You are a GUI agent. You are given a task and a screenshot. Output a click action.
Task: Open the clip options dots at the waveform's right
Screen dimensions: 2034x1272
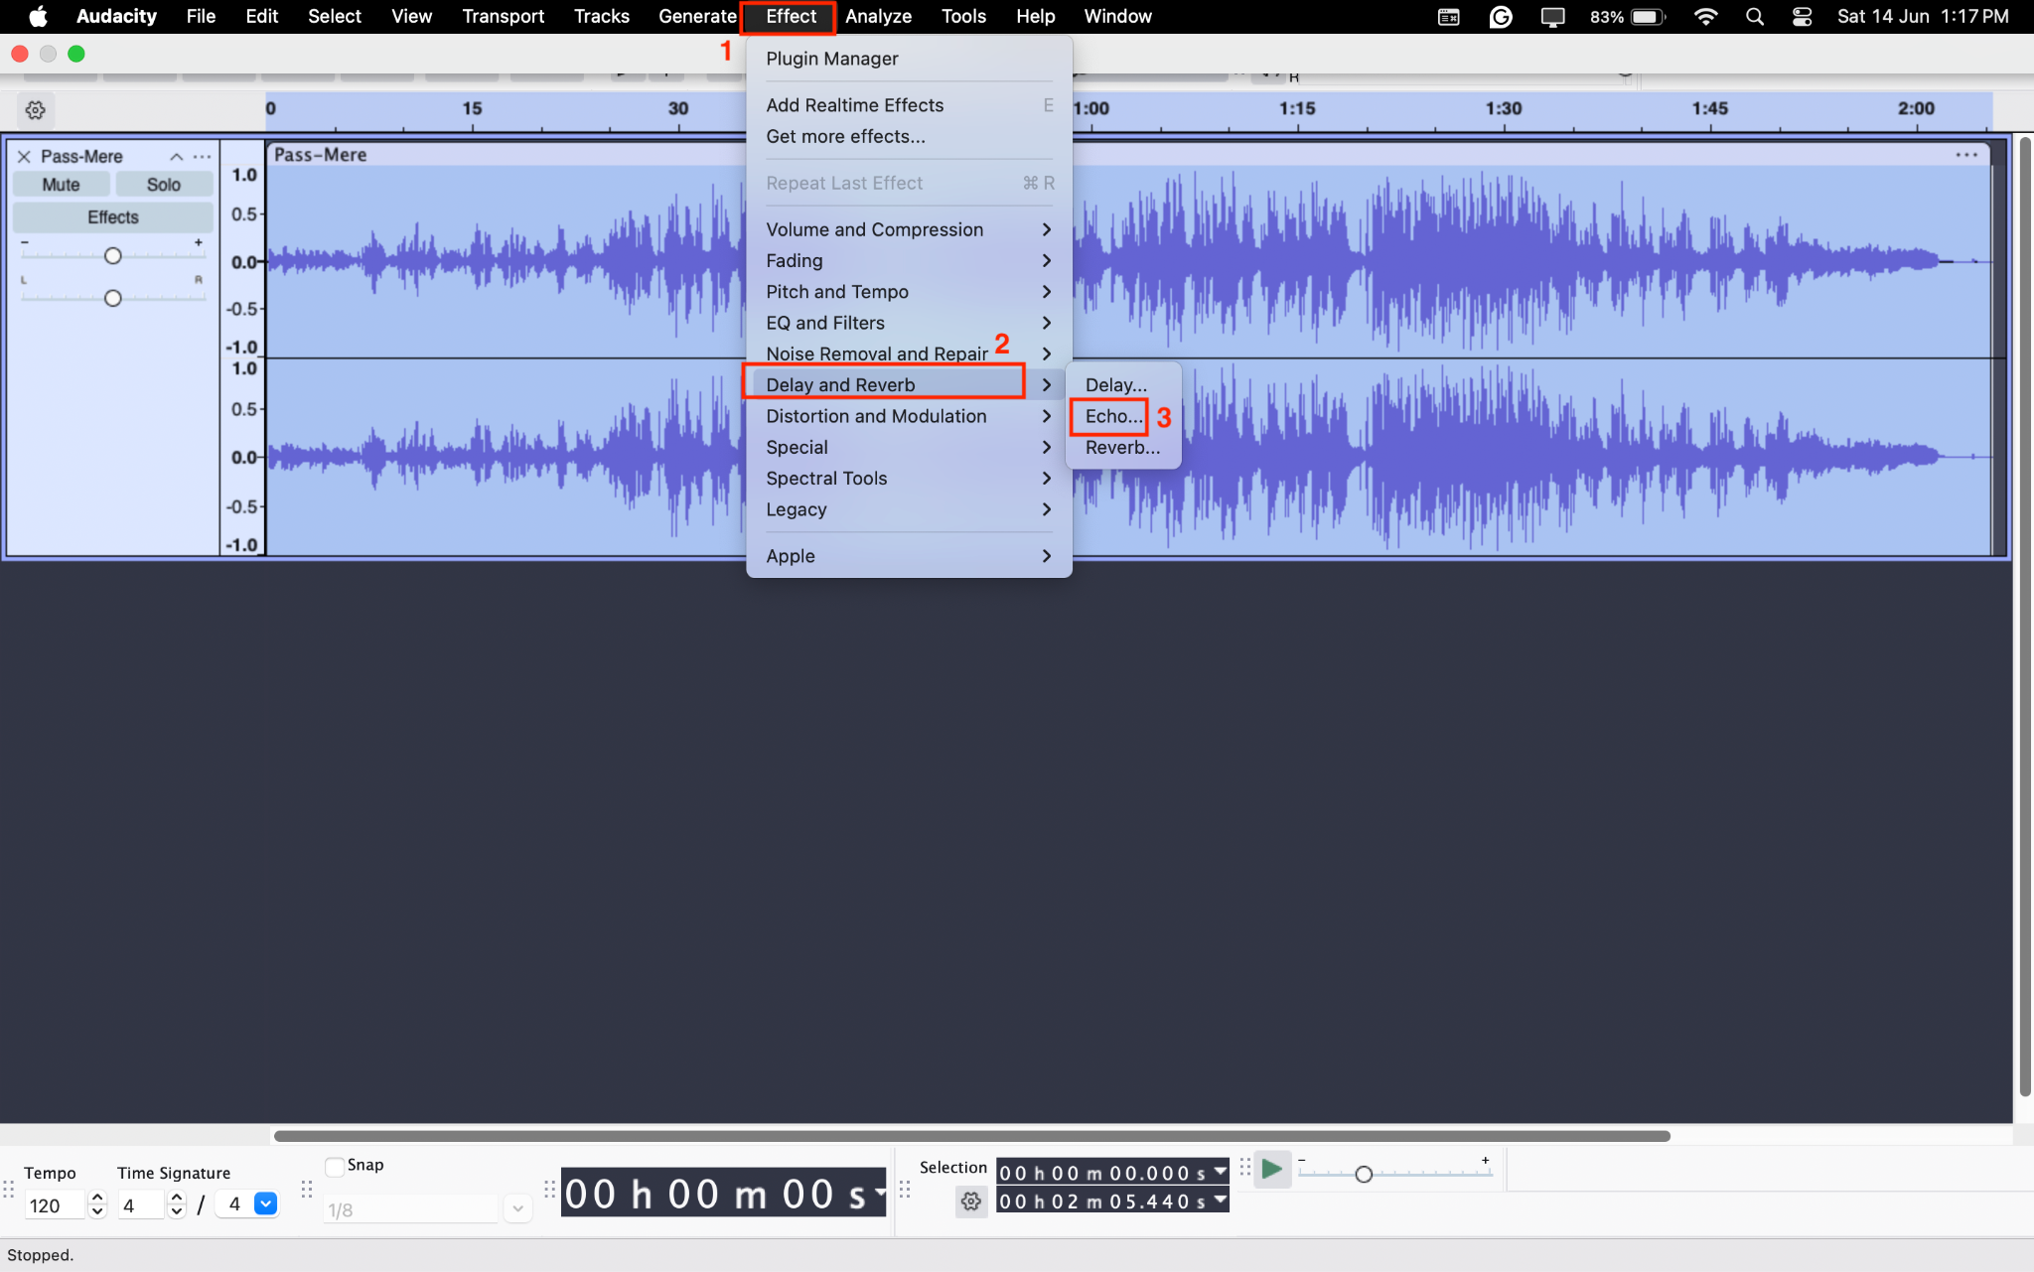click(1965, 155)
